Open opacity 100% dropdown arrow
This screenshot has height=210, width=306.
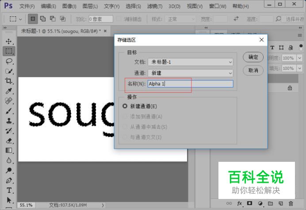pos(299,58)
